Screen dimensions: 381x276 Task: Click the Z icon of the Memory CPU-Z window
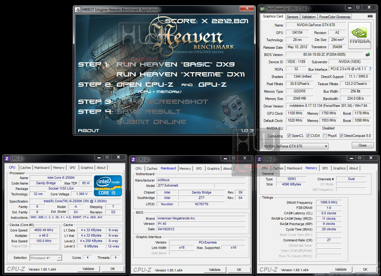(259, 159)
